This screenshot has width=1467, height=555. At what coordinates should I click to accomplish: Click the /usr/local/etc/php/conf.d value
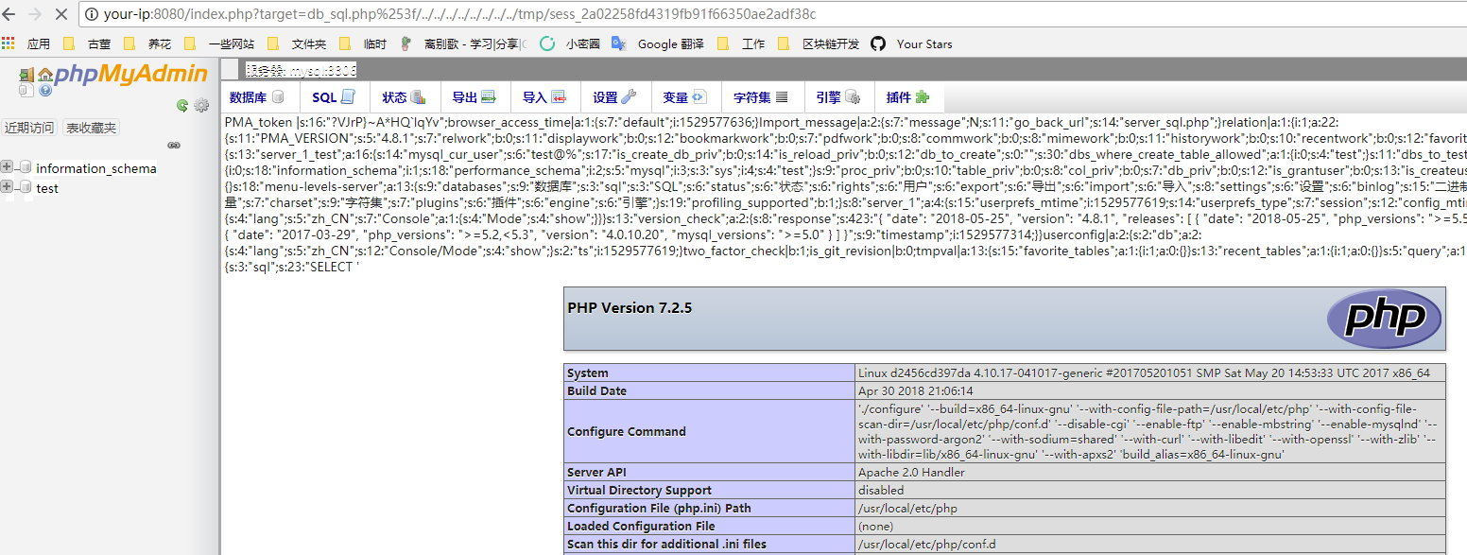pos(926,544)
